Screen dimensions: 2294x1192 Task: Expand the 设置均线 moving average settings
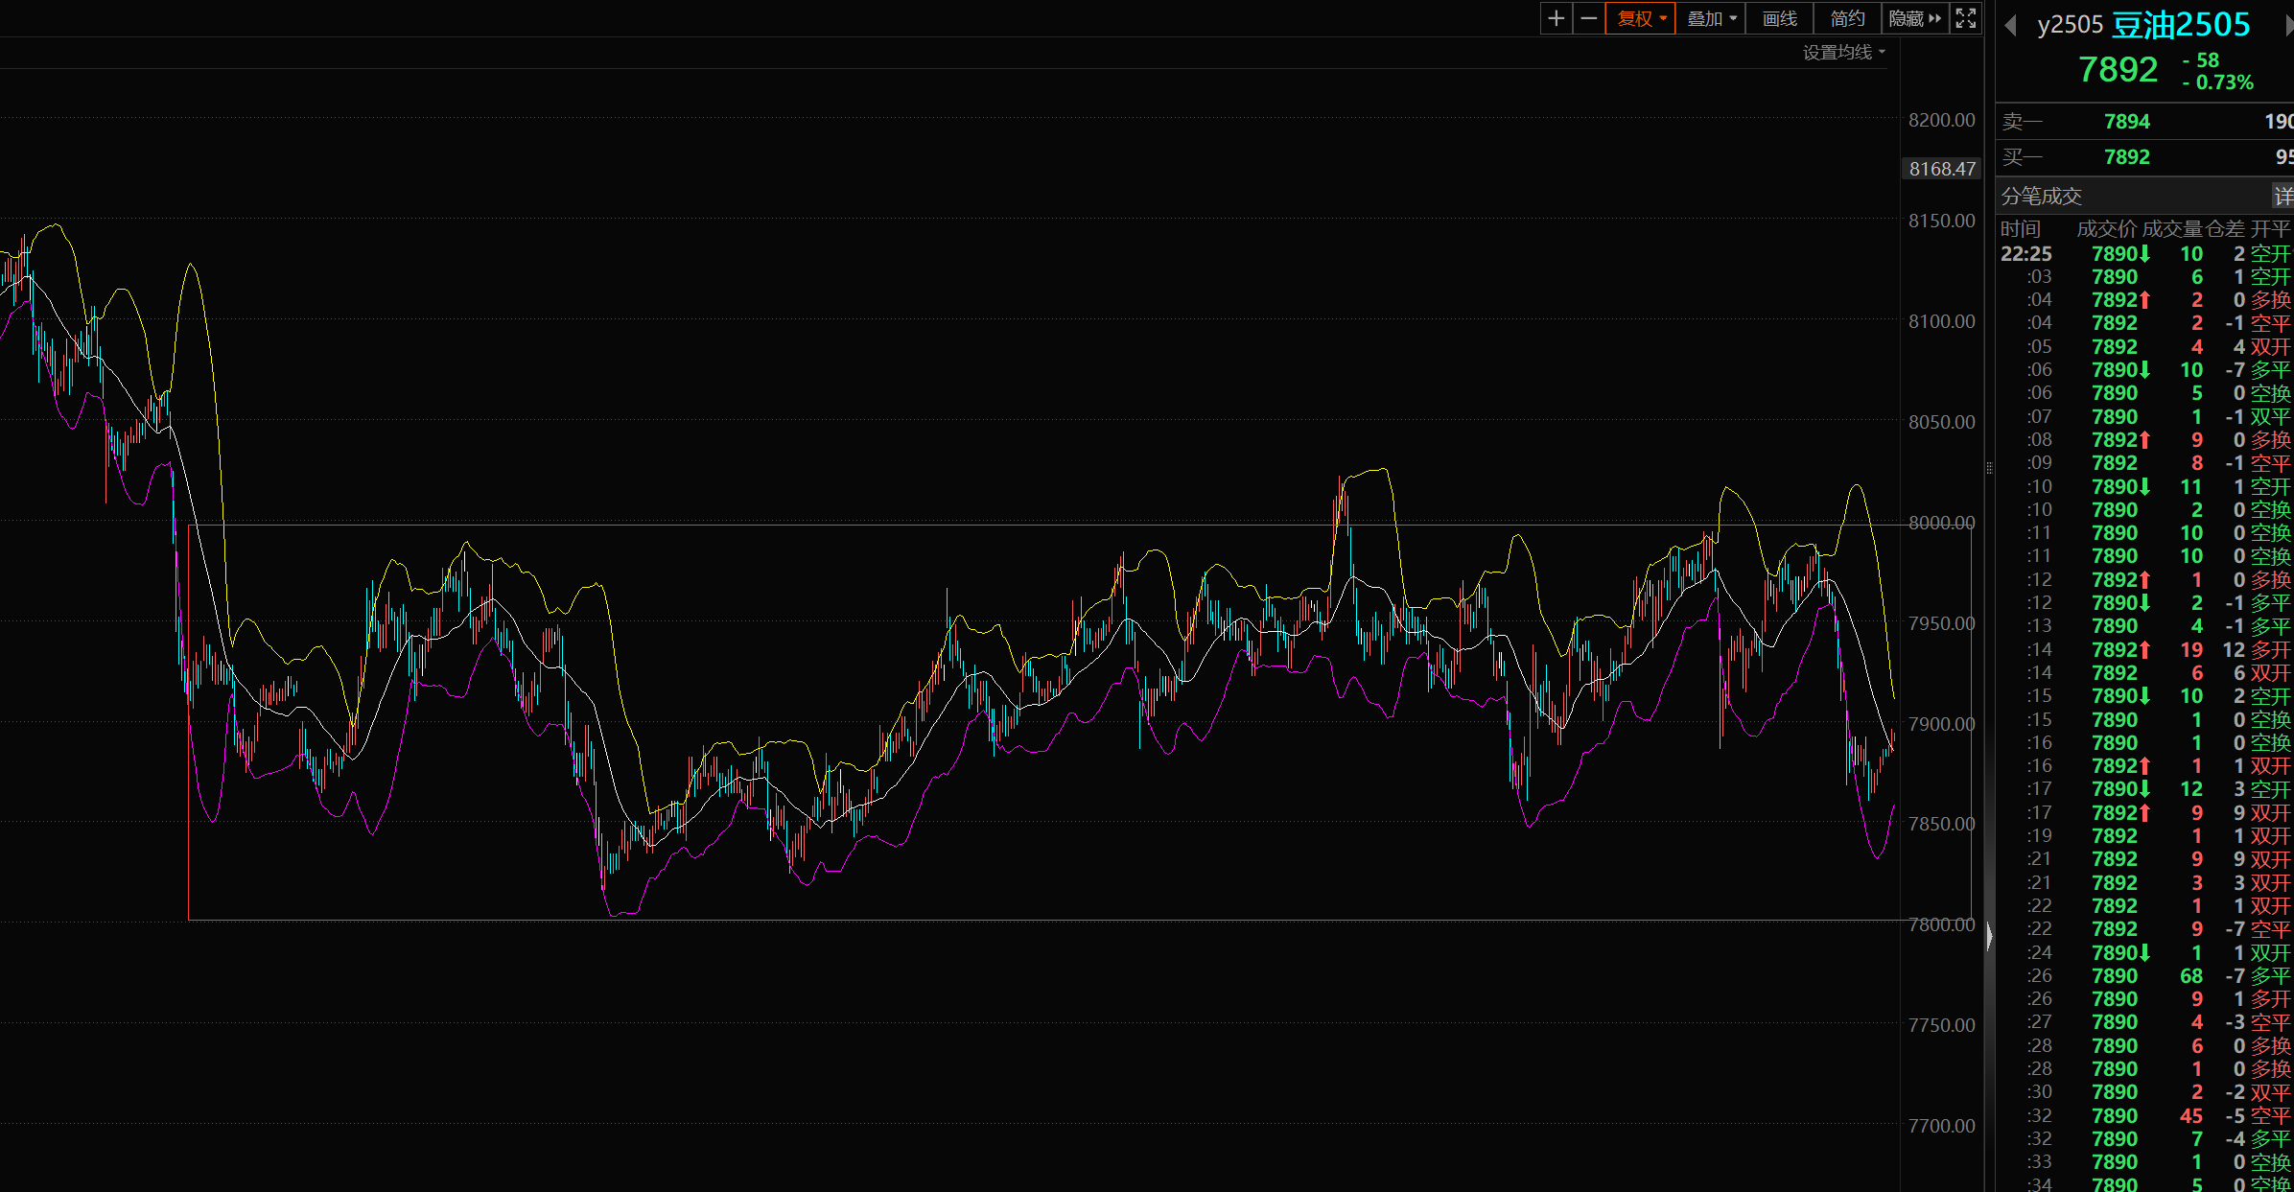pos(1843,53)
